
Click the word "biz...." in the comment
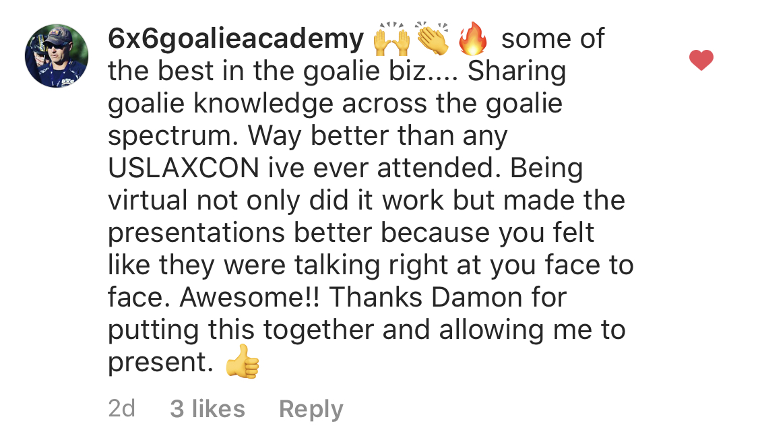420,72
